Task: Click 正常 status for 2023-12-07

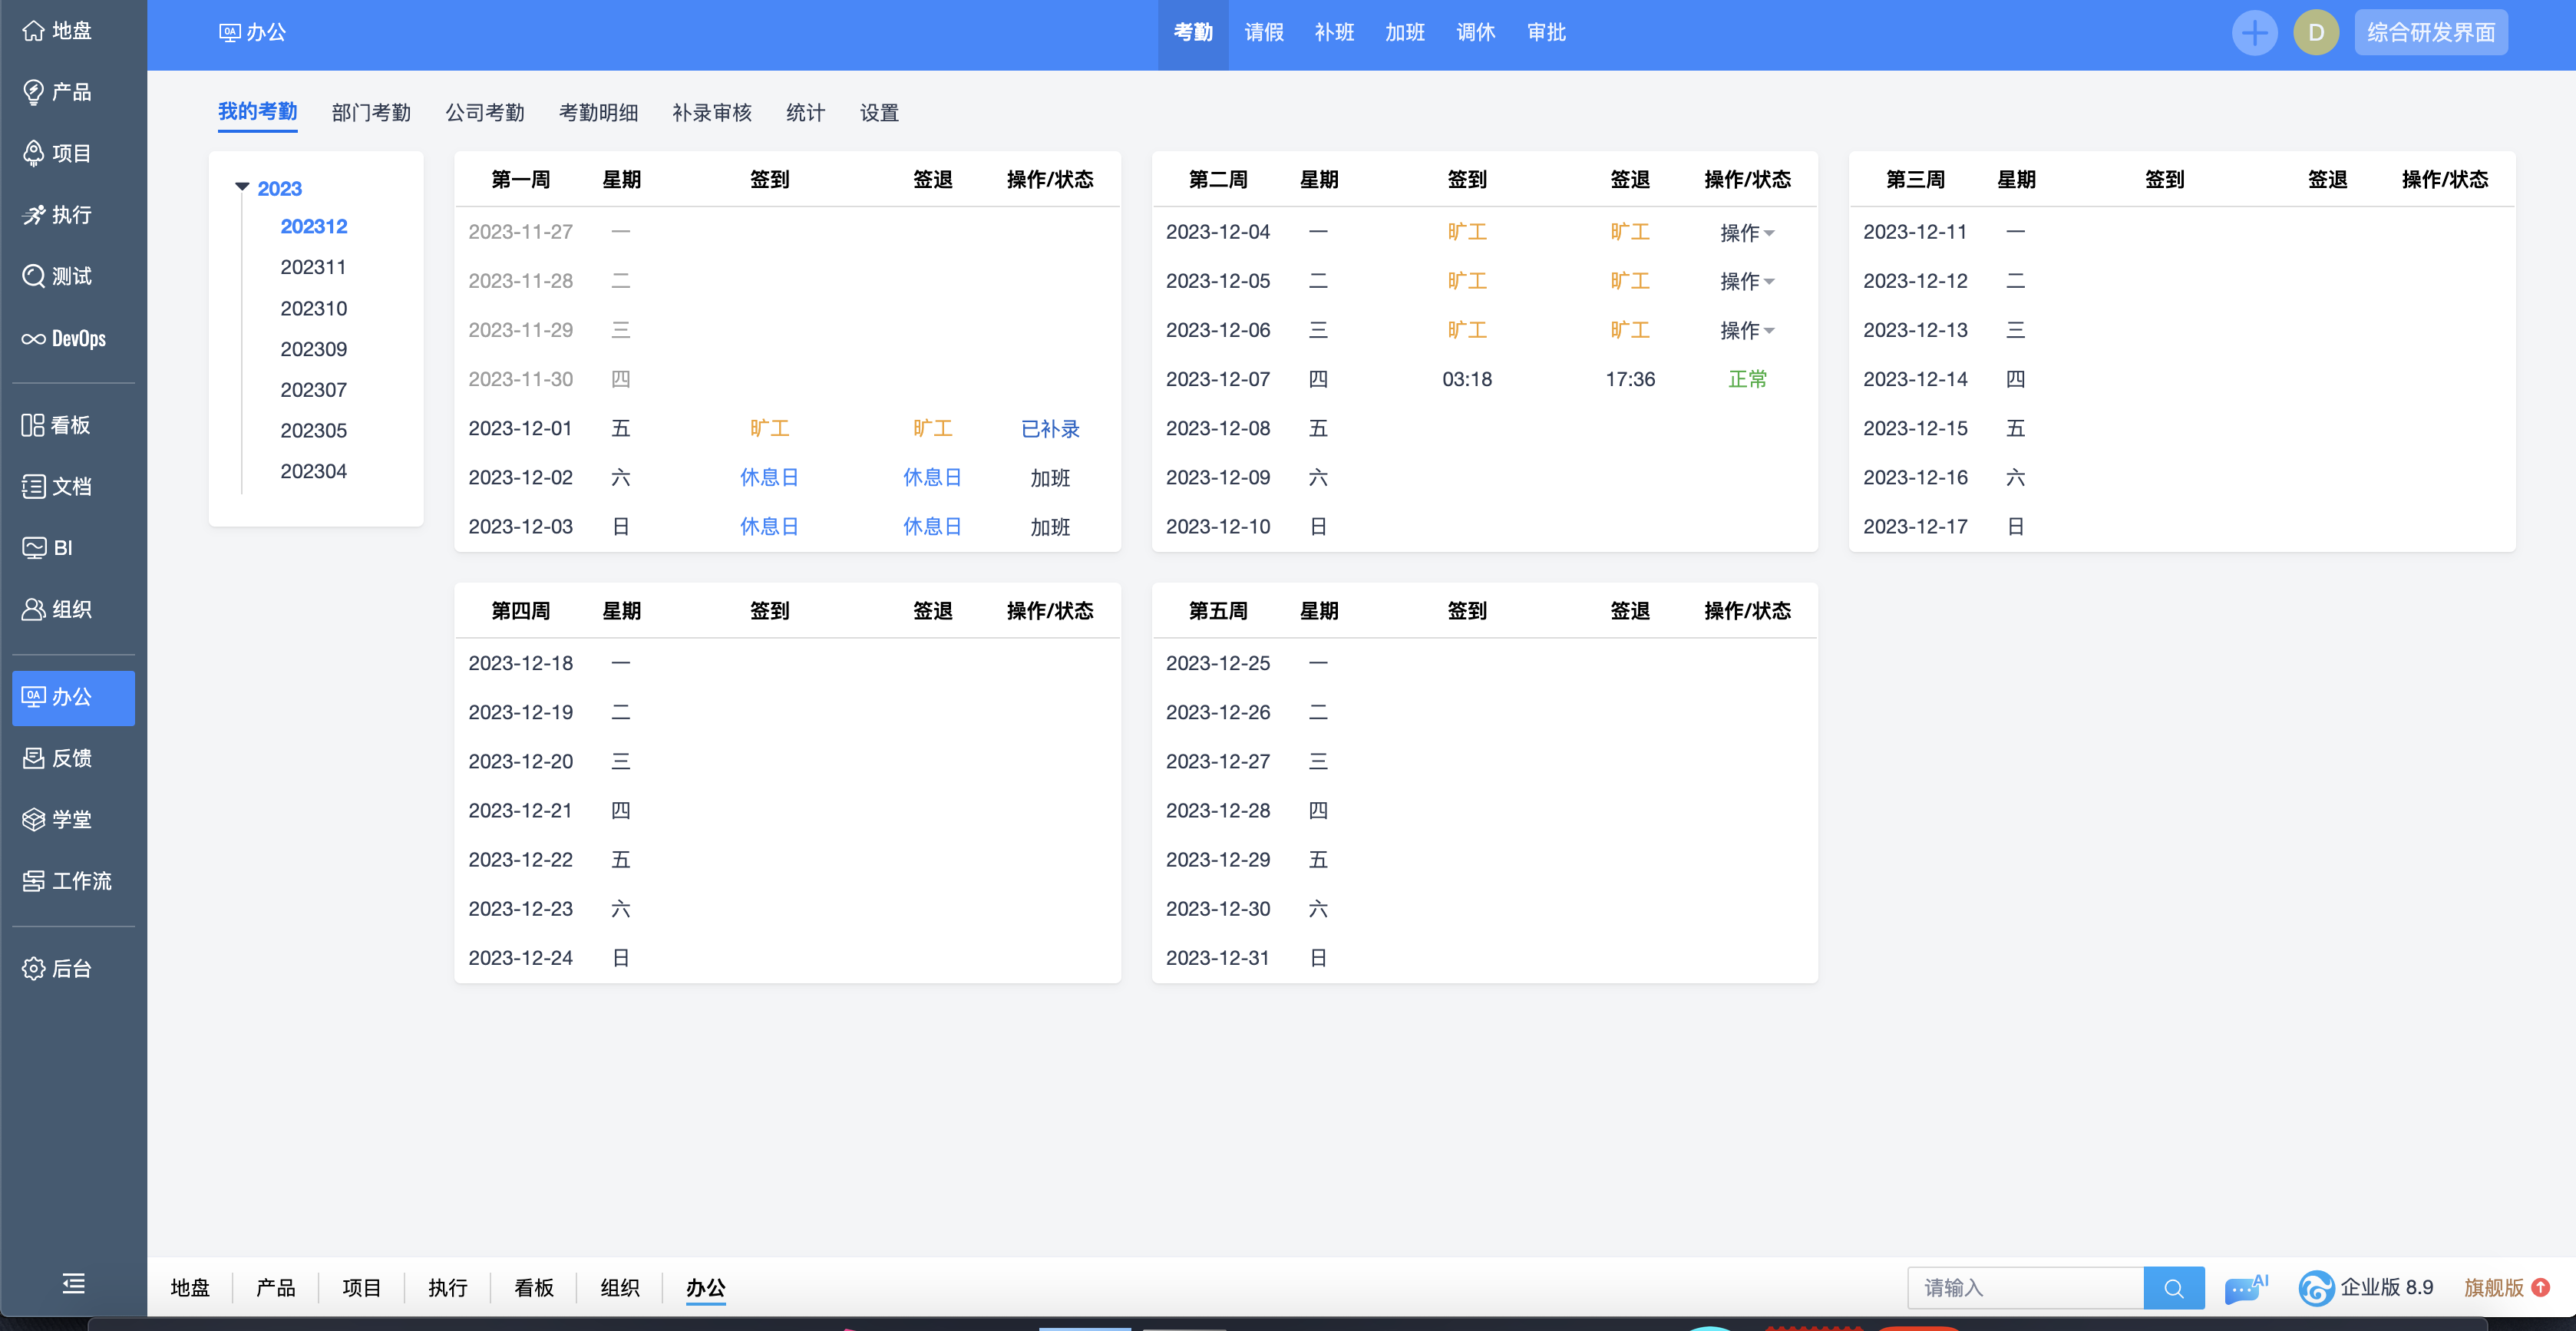Action: pos(1747,379)
